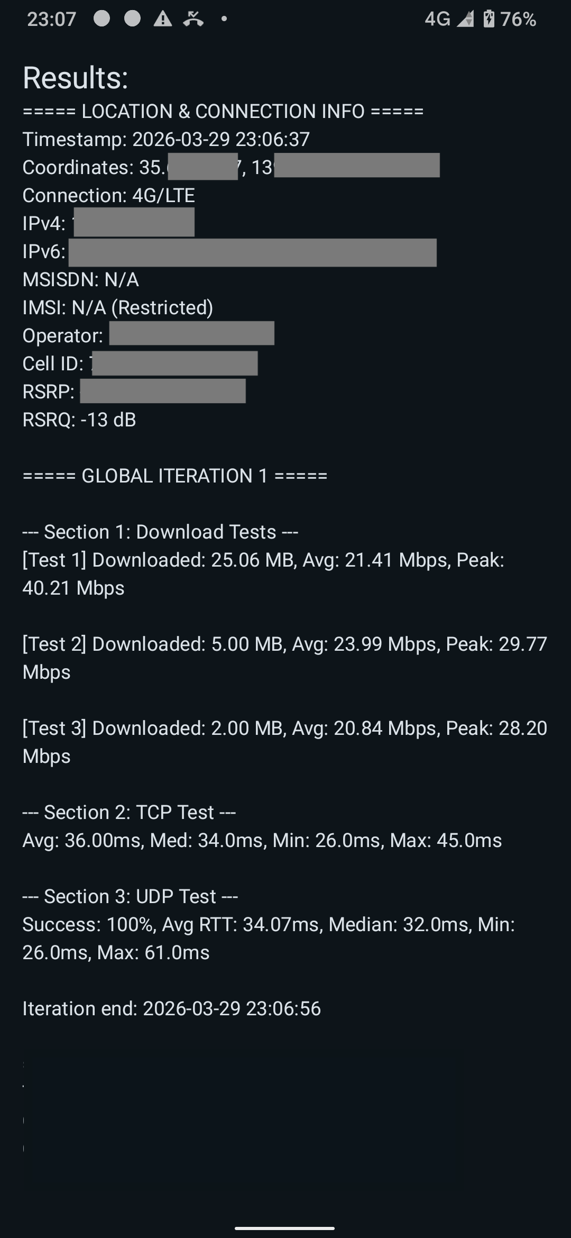
Task: Tap the battery charging icon
Action: coord(489,19)
